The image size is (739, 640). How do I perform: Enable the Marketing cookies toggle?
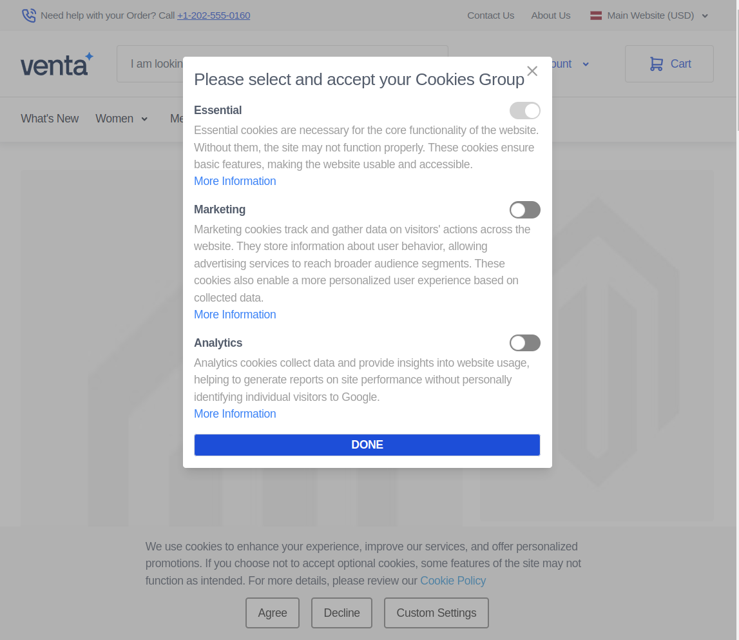pyautogui.click(x=524, y=209)
